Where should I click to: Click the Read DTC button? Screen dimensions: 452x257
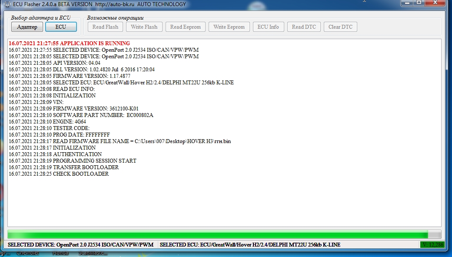click(x=304, y=27)
